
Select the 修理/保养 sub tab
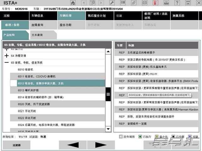(15, 25)
